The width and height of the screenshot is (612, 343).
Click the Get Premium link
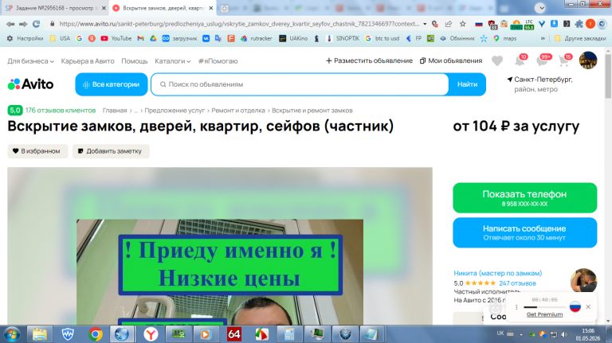(x=544, y=314)
